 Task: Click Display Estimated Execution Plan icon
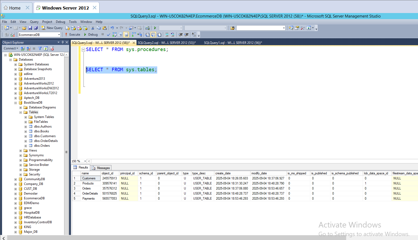coord(114,35)
